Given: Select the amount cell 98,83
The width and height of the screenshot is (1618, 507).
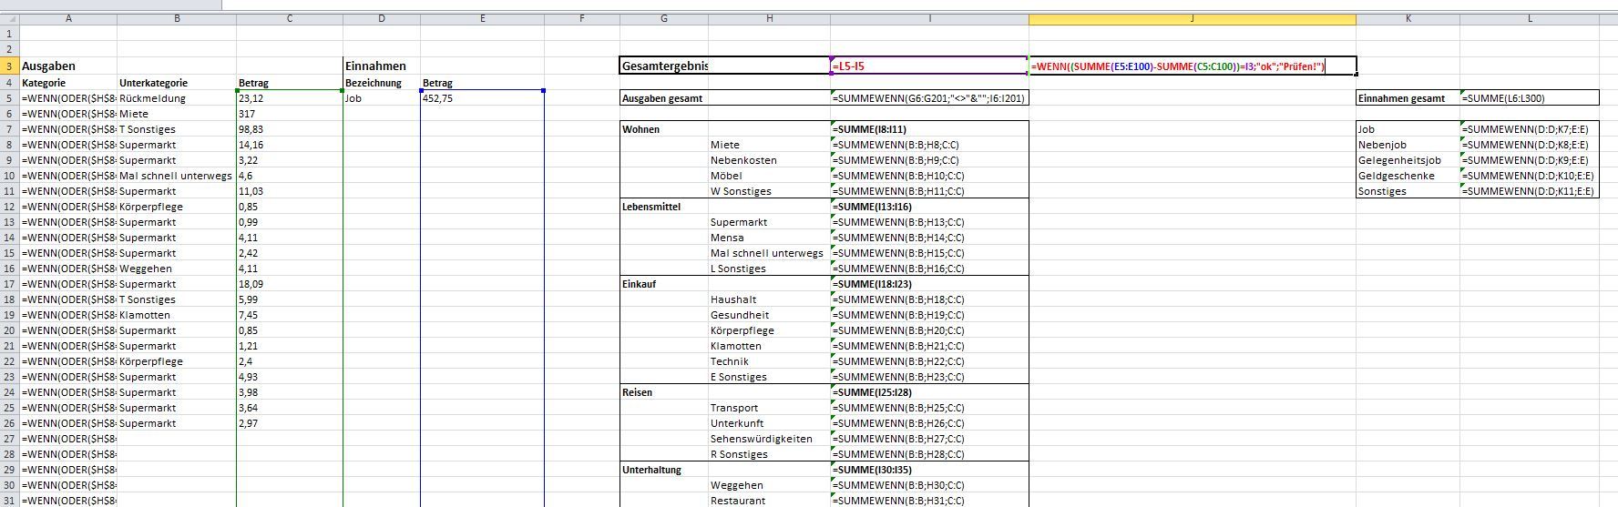Looking at the screenshot, I should [x=290, y=129].
